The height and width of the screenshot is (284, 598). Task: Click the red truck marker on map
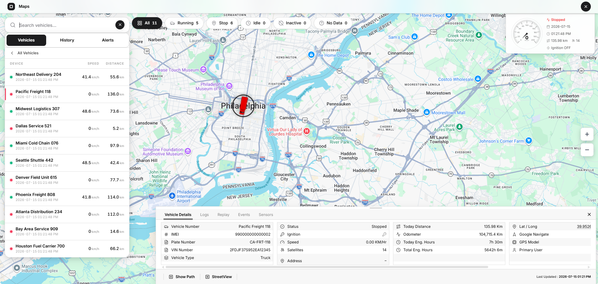(x=243, y=105)
